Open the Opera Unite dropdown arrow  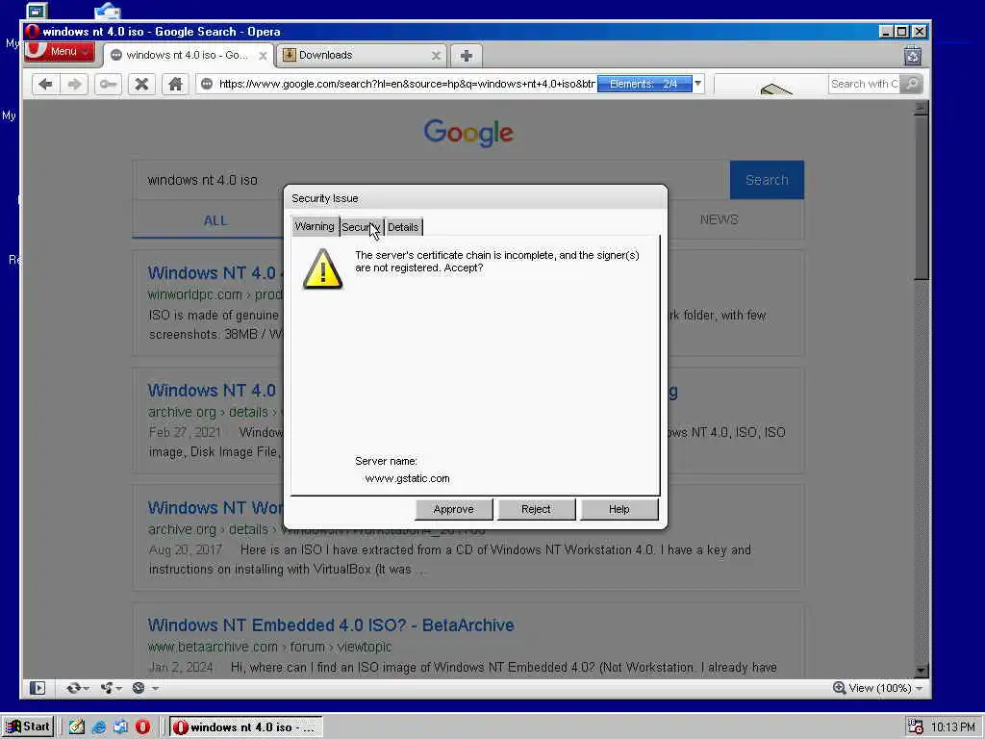(x=118, y=689)
